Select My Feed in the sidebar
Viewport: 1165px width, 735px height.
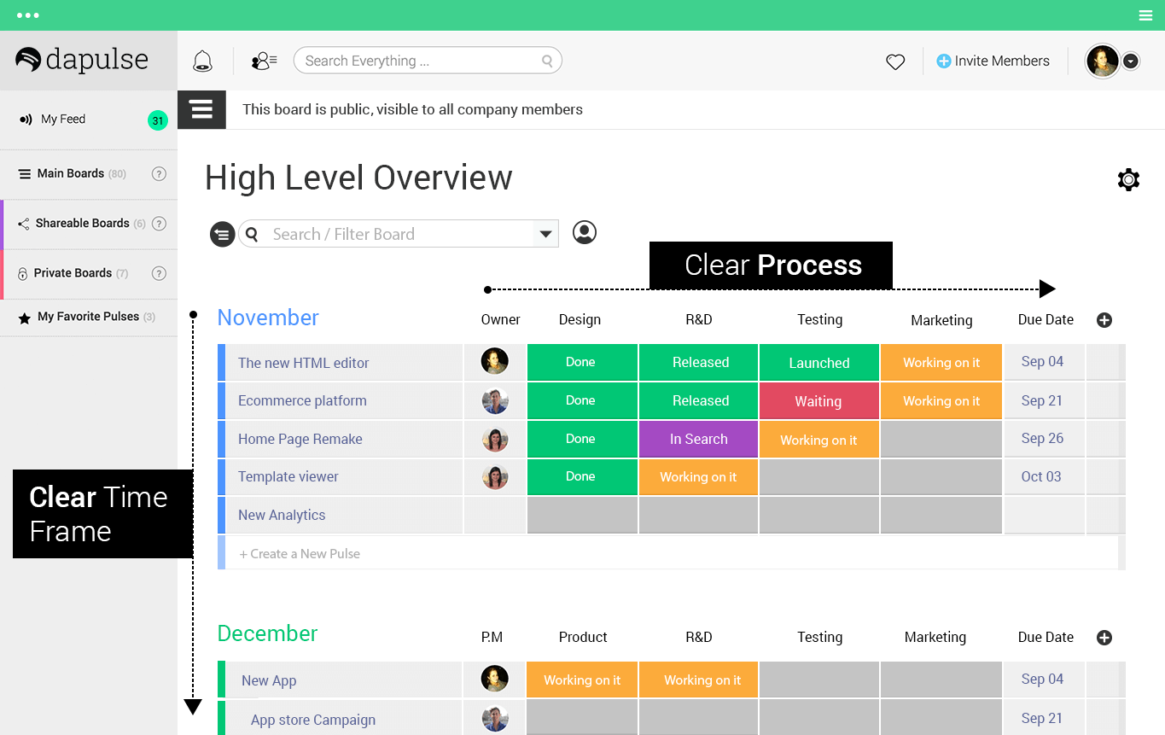point(64,120)
